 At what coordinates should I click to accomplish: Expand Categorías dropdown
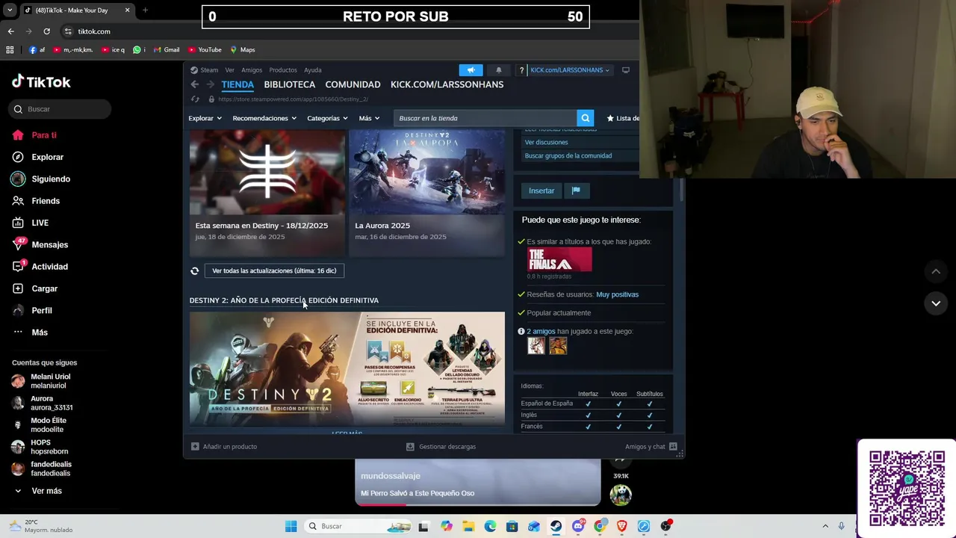tap(328, 118)
